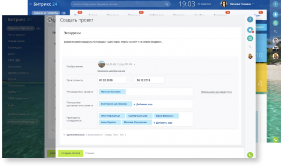Open user menu arrow next to Наталья Гришина

coord(253,4)
